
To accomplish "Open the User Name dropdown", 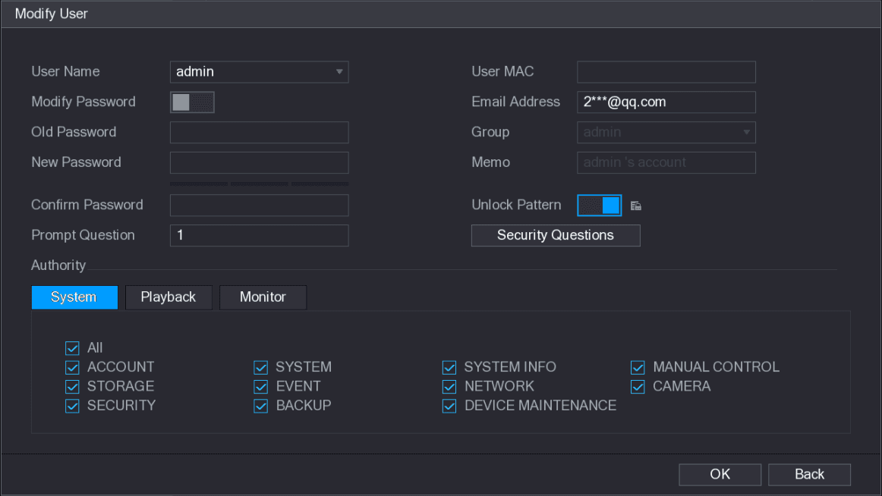I will pyautogui.click(x=260, y=72).
